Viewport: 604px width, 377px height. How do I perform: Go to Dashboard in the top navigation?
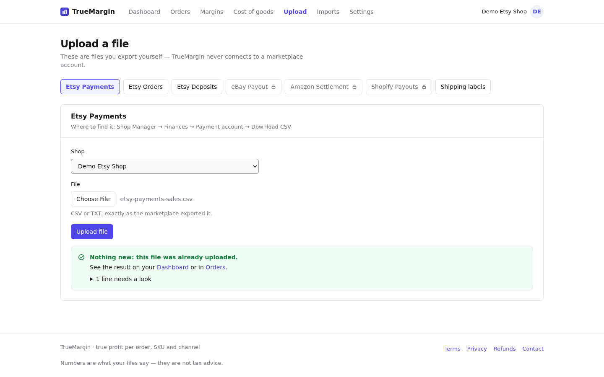144,12
